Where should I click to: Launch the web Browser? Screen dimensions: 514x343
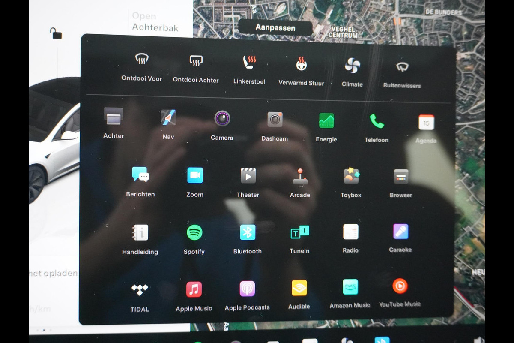pyautogui.click(x=401, y=177)
